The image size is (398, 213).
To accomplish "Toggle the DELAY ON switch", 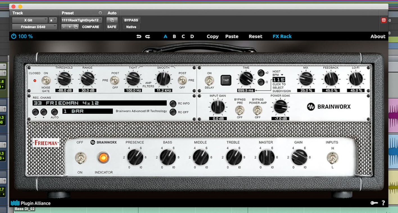I will [x=209, y=81].
